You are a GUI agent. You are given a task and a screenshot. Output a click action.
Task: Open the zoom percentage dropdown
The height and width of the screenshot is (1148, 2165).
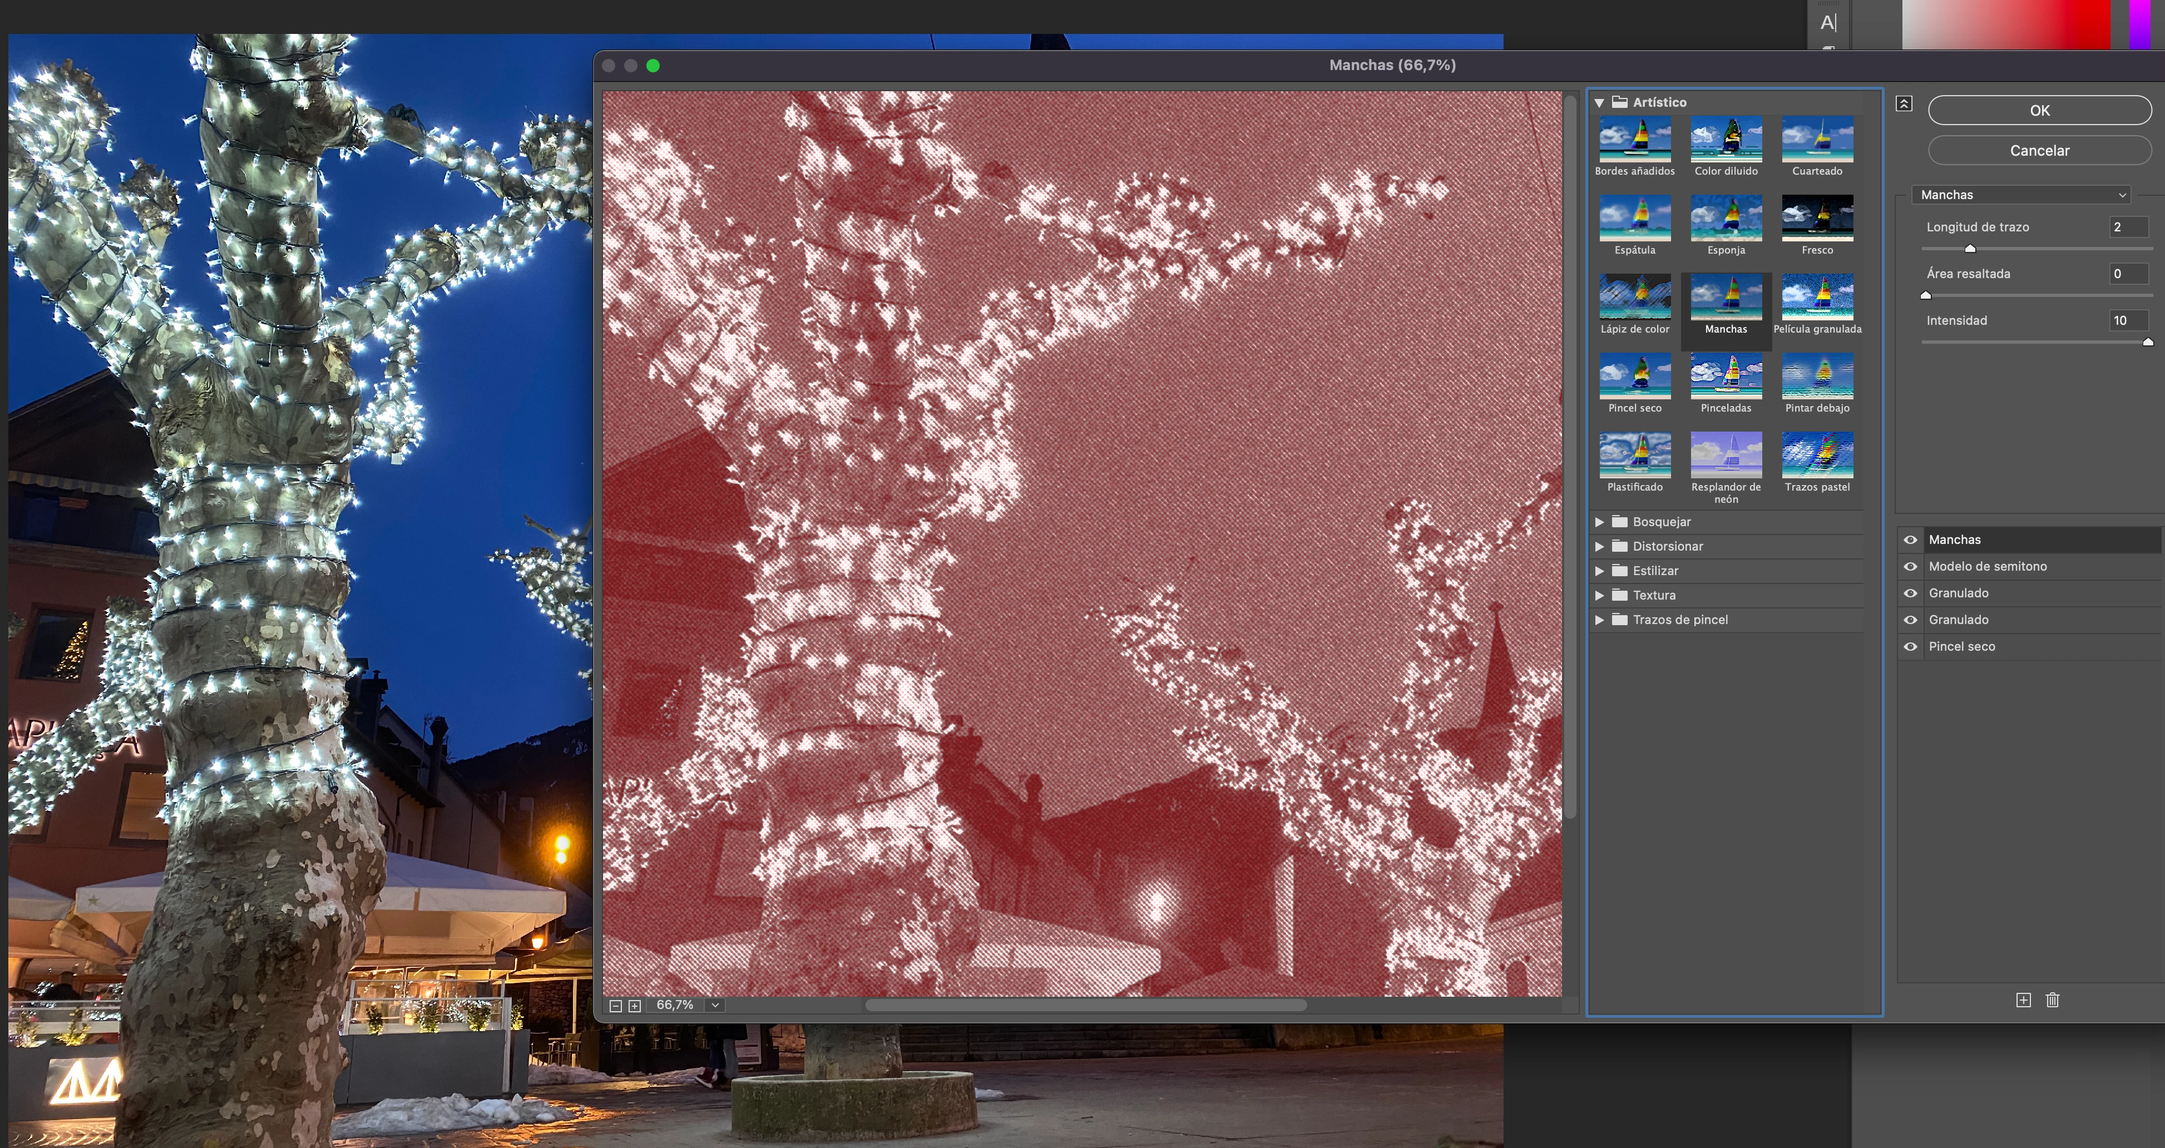[x=715, y=1005]
